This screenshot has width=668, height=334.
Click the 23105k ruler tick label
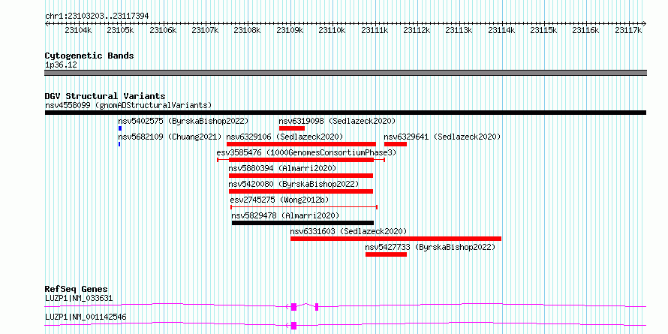coord(121,30)
